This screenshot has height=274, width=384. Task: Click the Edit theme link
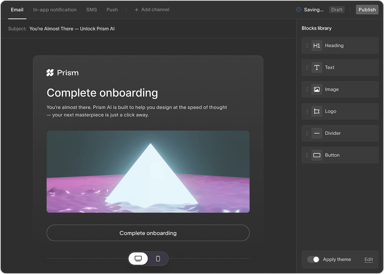click(x=369, y=259)
